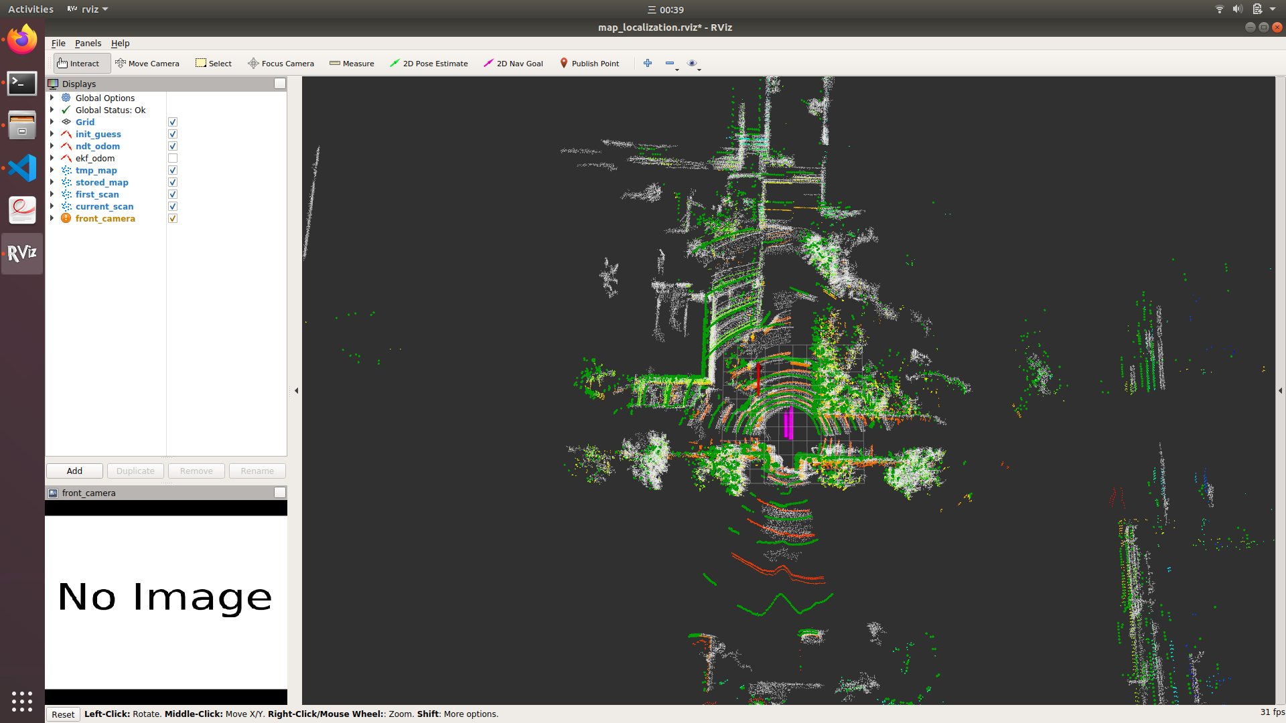Hide the Grid display

point(172,122)
